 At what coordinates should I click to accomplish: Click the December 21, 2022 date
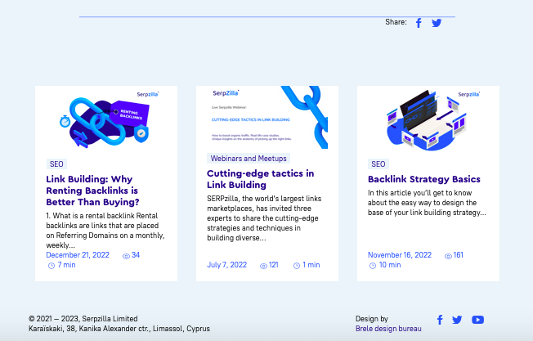pyautogui.click(x=78, y=255)
